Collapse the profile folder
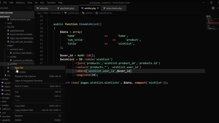Viewport: 219px width, 123px height. (13, 57)
